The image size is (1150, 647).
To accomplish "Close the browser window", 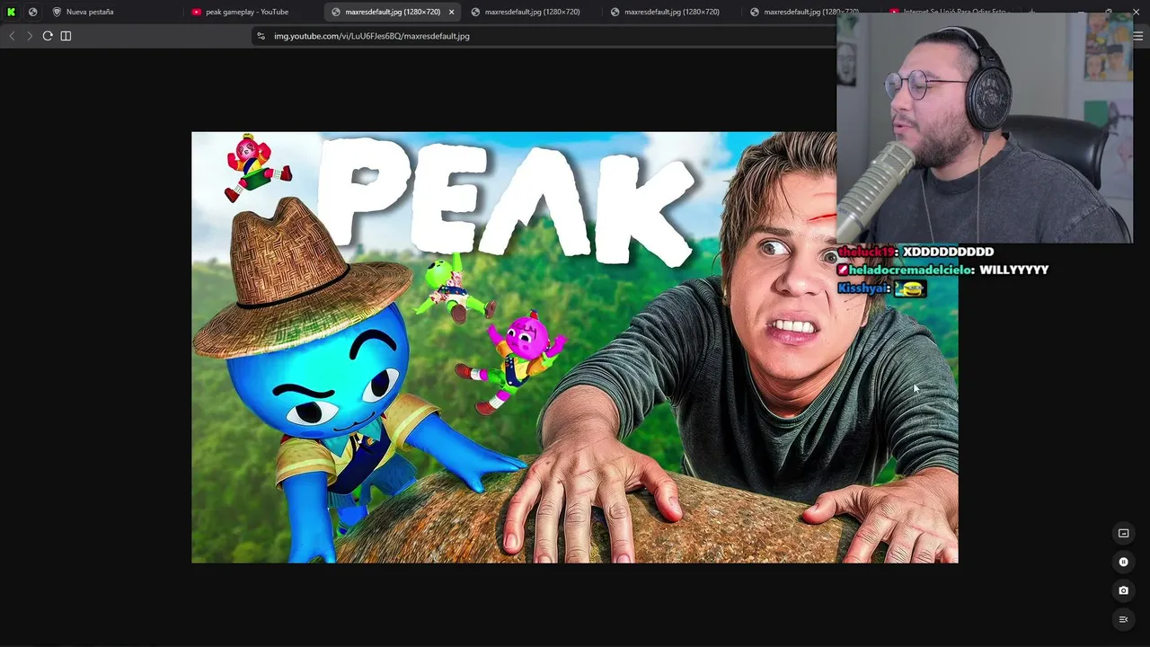I will tap(1136, 12).
